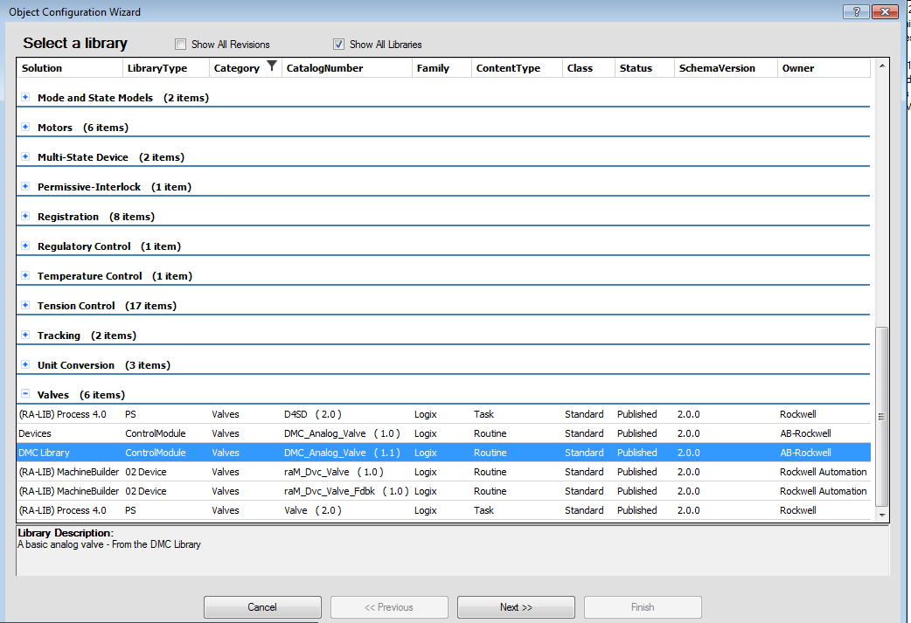911x623 pixels.
Task: Click the scrollbar down arrow
Action: pos(882,515)
